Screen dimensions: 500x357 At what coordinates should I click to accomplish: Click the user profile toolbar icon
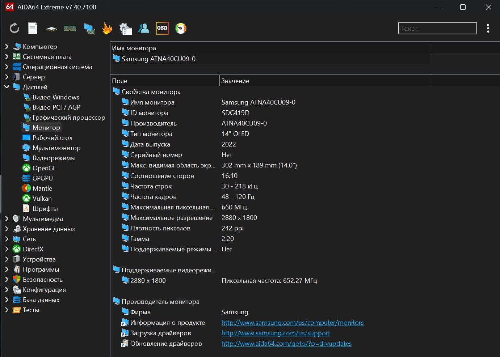tap(144, 28)
